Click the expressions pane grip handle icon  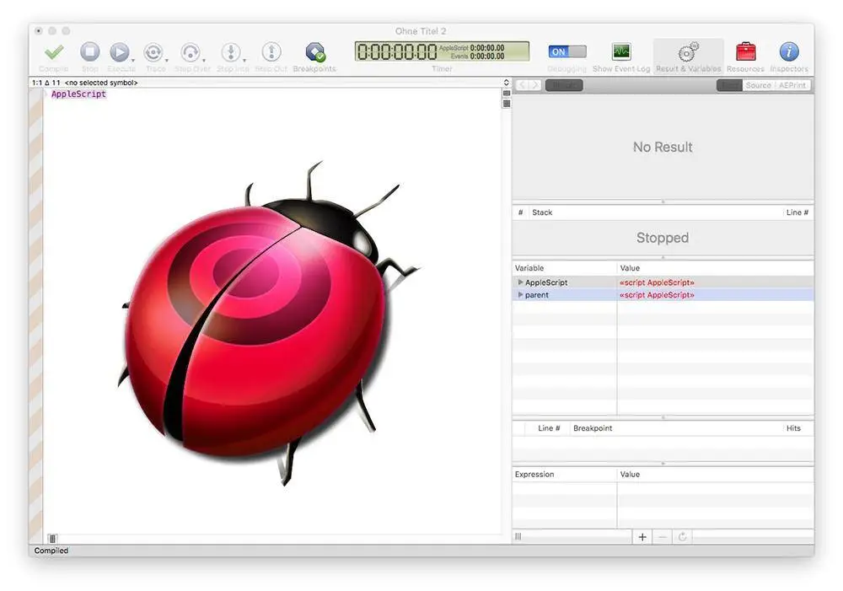click(518, 536)
